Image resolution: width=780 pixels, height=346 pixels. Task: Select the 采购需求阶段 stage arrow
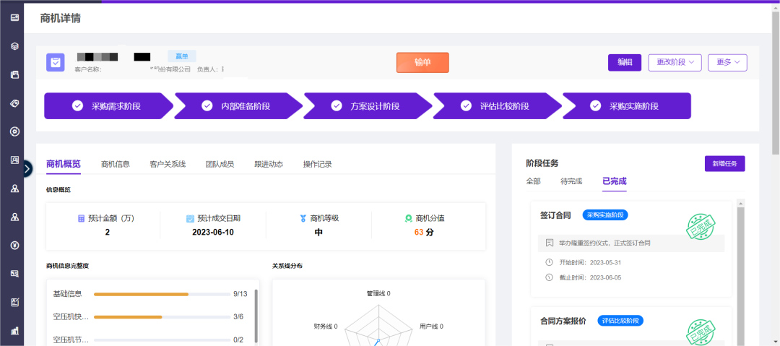click(x=109, y=106)
